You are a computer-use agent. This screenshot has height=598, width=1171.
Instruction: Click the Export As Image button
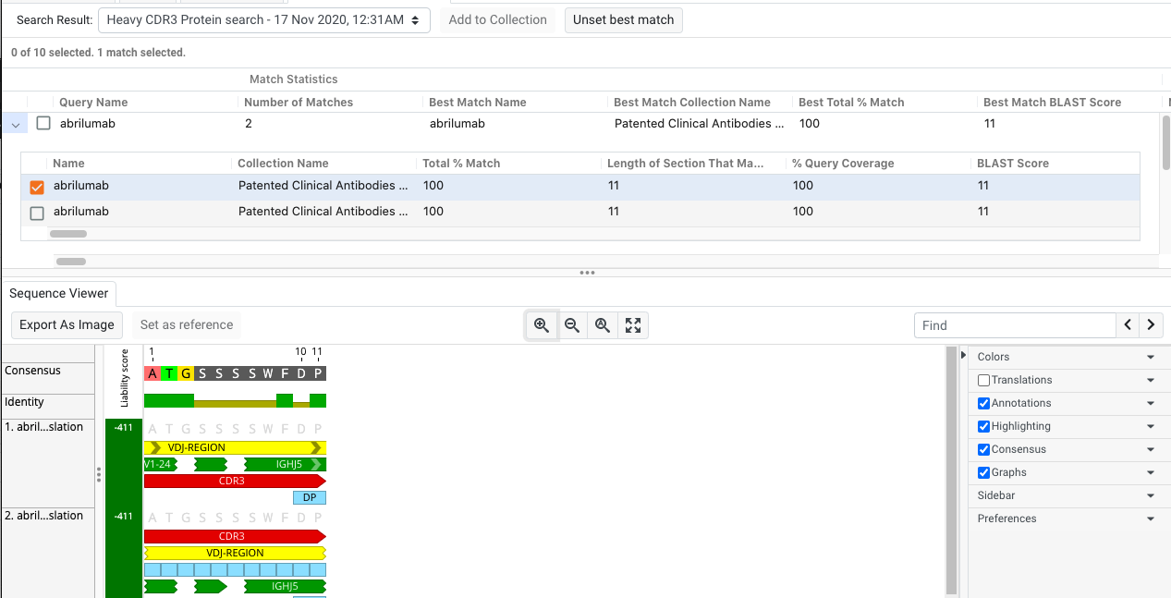click(66, 324)
